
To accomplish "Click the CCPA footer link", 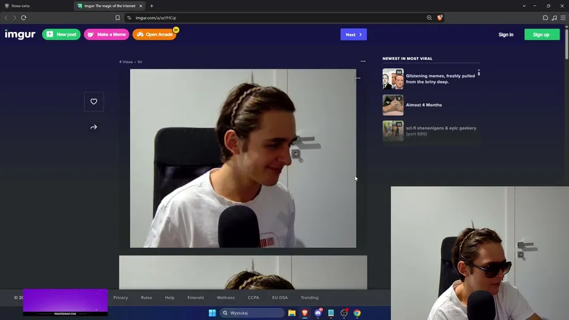I will (253, 297).
